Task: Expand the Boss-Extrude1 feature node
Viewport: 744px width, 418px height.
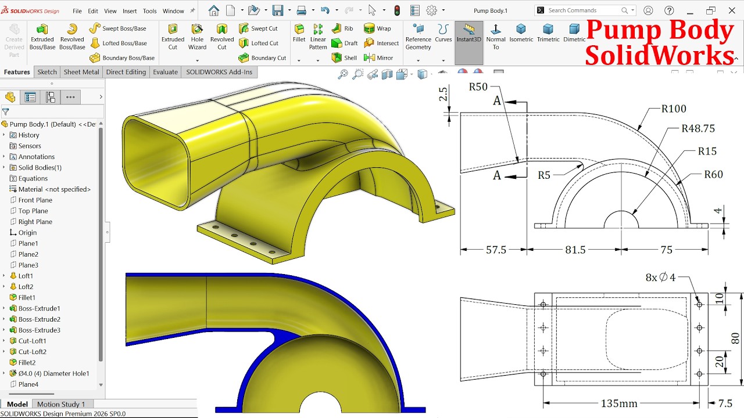Action: coord(4,308)
